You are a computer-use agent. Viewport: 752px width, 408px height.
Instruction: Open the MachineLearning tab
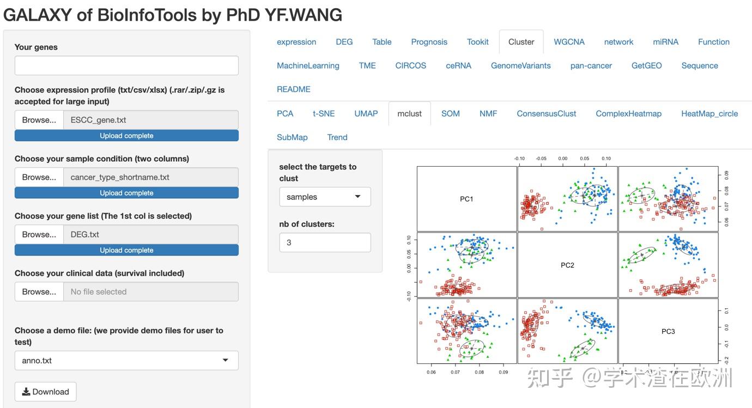pos(308,65)
